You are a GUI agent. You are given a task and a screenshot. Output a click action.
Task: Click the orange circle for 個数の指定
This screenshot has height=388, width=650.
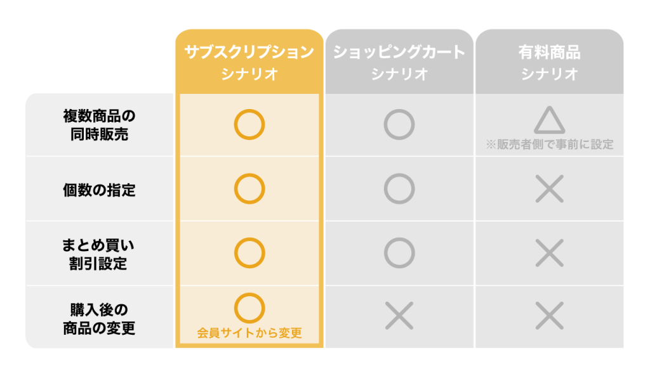(x=249, y=189)
